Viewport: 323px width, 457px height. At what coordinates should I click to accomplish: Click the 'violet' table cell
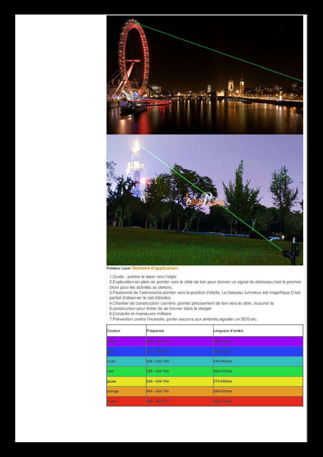[126, 341]
